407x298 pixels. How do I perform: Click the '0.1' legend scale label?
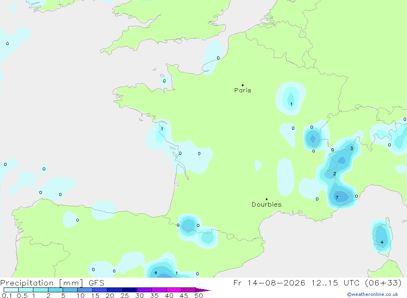(x=7, y=296)
